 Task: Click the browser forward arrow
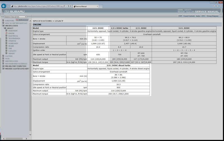[x=8, y=6]
